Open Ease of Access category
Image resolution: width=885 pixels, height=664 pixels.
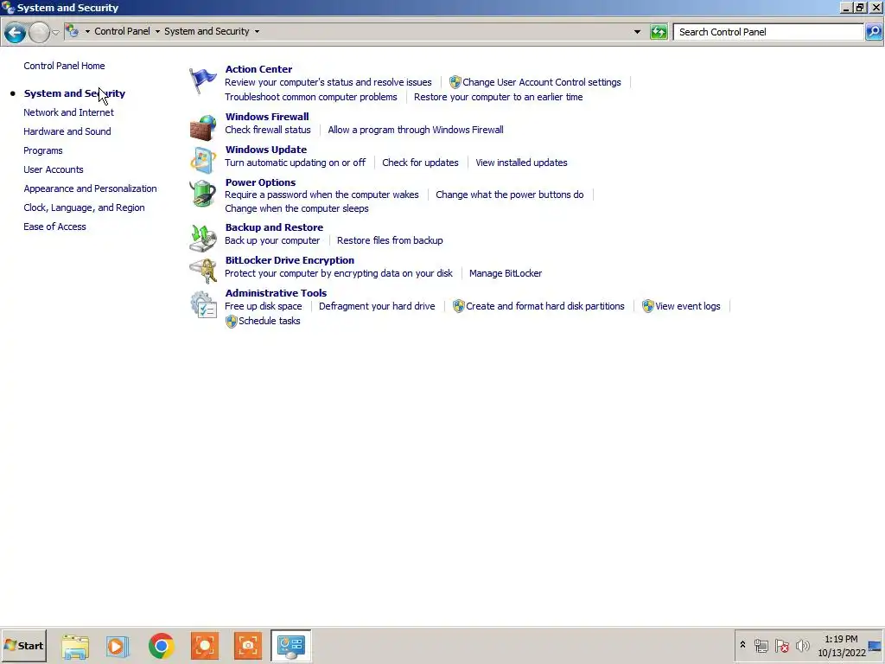pos(54,227)
